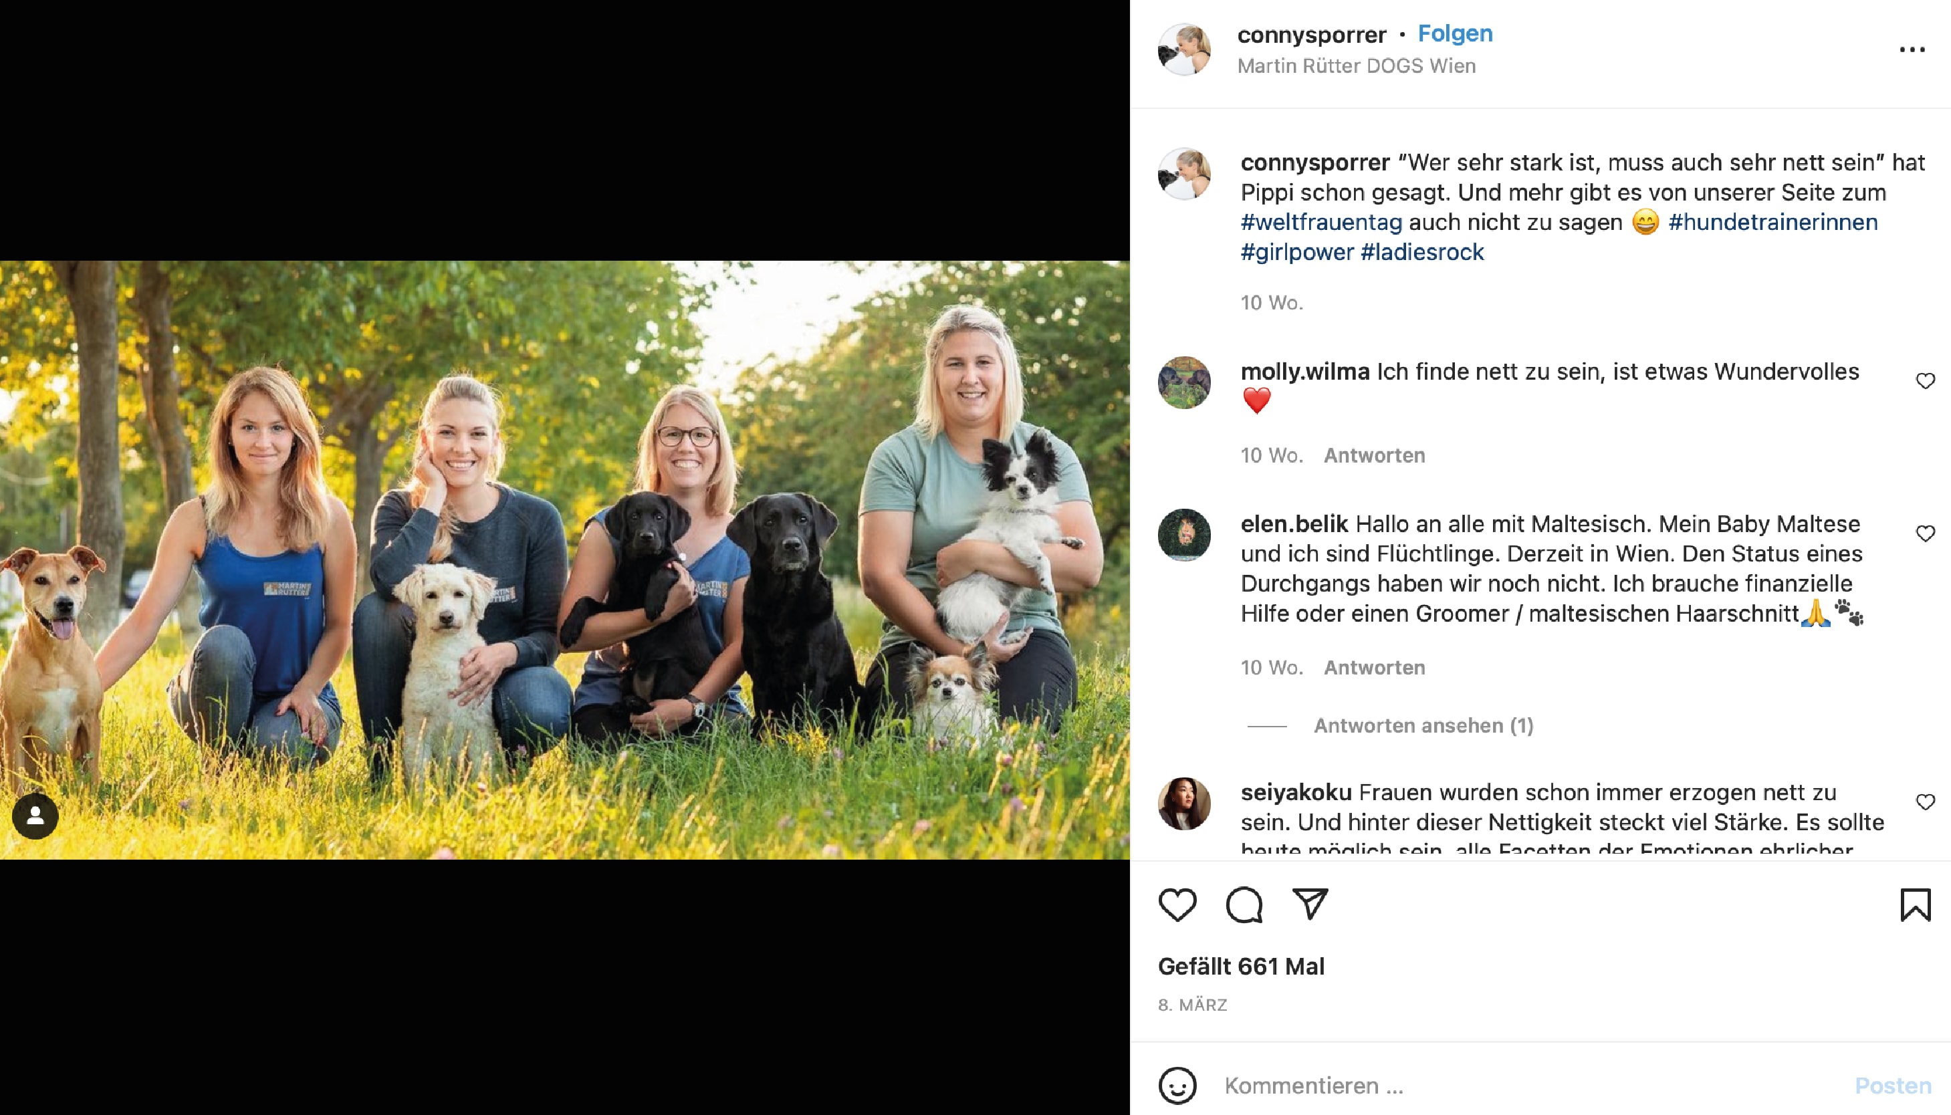1951x1115 pixels.
Task: Click the Kommentieren comment input field
Action: coord(1531,1085)
